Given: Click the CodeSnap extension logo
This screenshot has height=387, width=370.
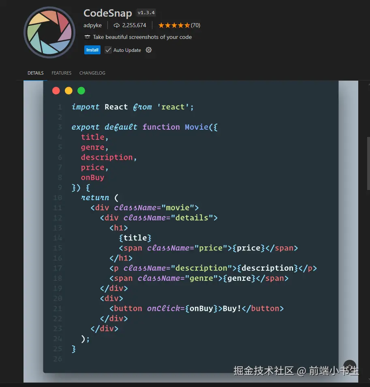Looking at the screenshot, I should (49, 32).
